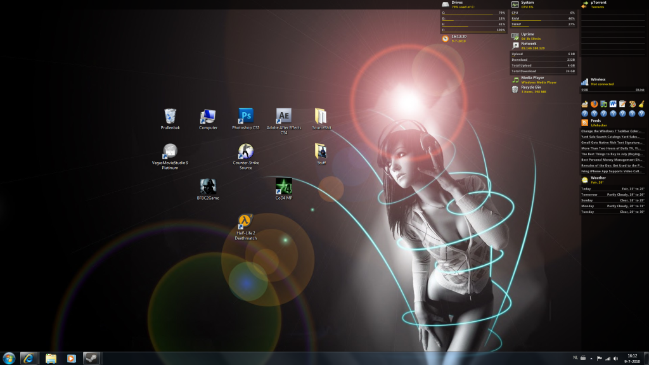649x365 pixels.
Task: Select the Adobe After Effects CS4 shortcut
Action: (283, 121)
